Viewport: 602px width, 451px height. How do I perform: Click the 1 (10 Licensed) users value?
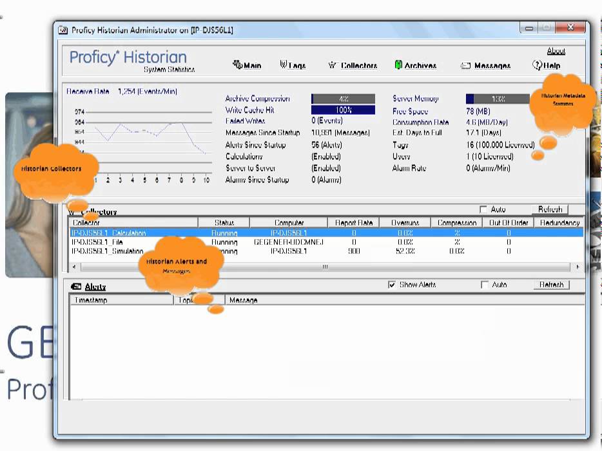(489, 157)
